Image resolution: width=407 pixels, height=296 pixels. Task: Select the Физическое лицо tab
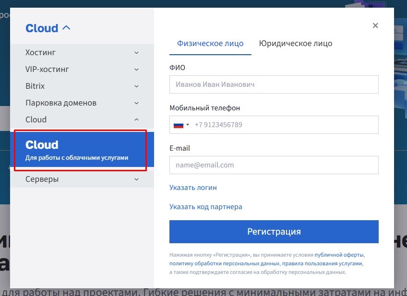(x=210, y=43)
